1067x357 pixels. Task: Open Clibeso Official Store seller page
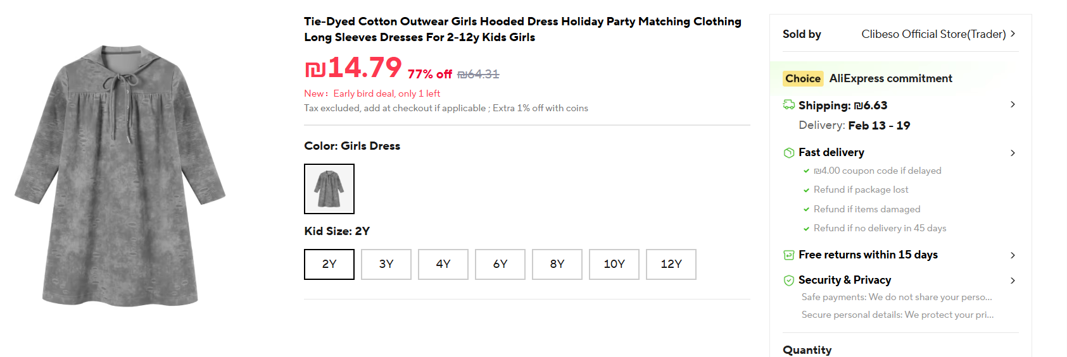933,34
